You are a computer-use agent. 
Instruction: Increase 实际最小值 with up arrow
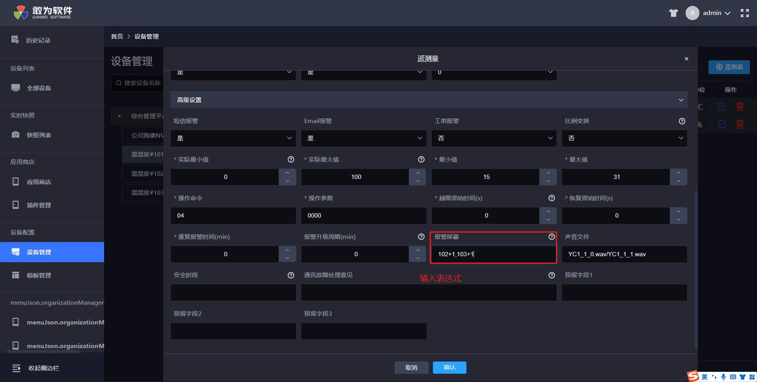point(287,173)
